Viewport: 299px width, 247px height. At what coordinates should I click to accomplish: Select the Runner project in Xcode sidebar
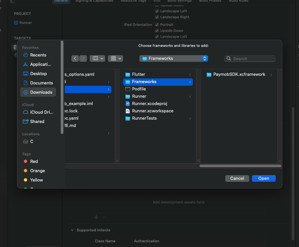click(23, 23)
